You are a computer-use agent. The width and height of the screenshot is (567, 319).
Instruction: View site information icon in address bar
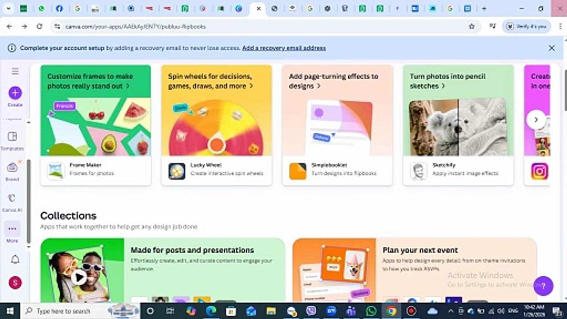57,27
